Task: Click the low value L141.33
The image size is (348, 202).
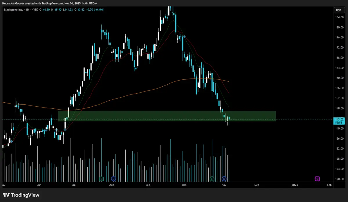Action: 68,10
